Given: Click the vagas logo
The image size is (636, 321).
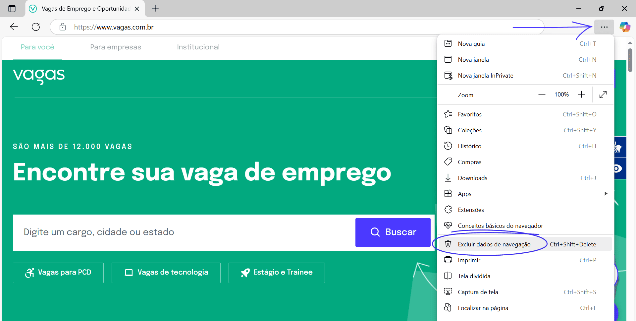Looking at the screenshot, I should pyautogui.click(x=39, y=76).
